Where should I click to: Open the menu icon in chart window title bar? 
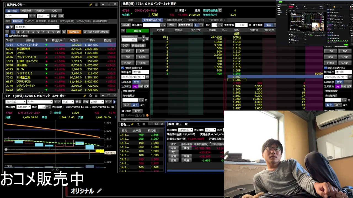pos(96,96)
